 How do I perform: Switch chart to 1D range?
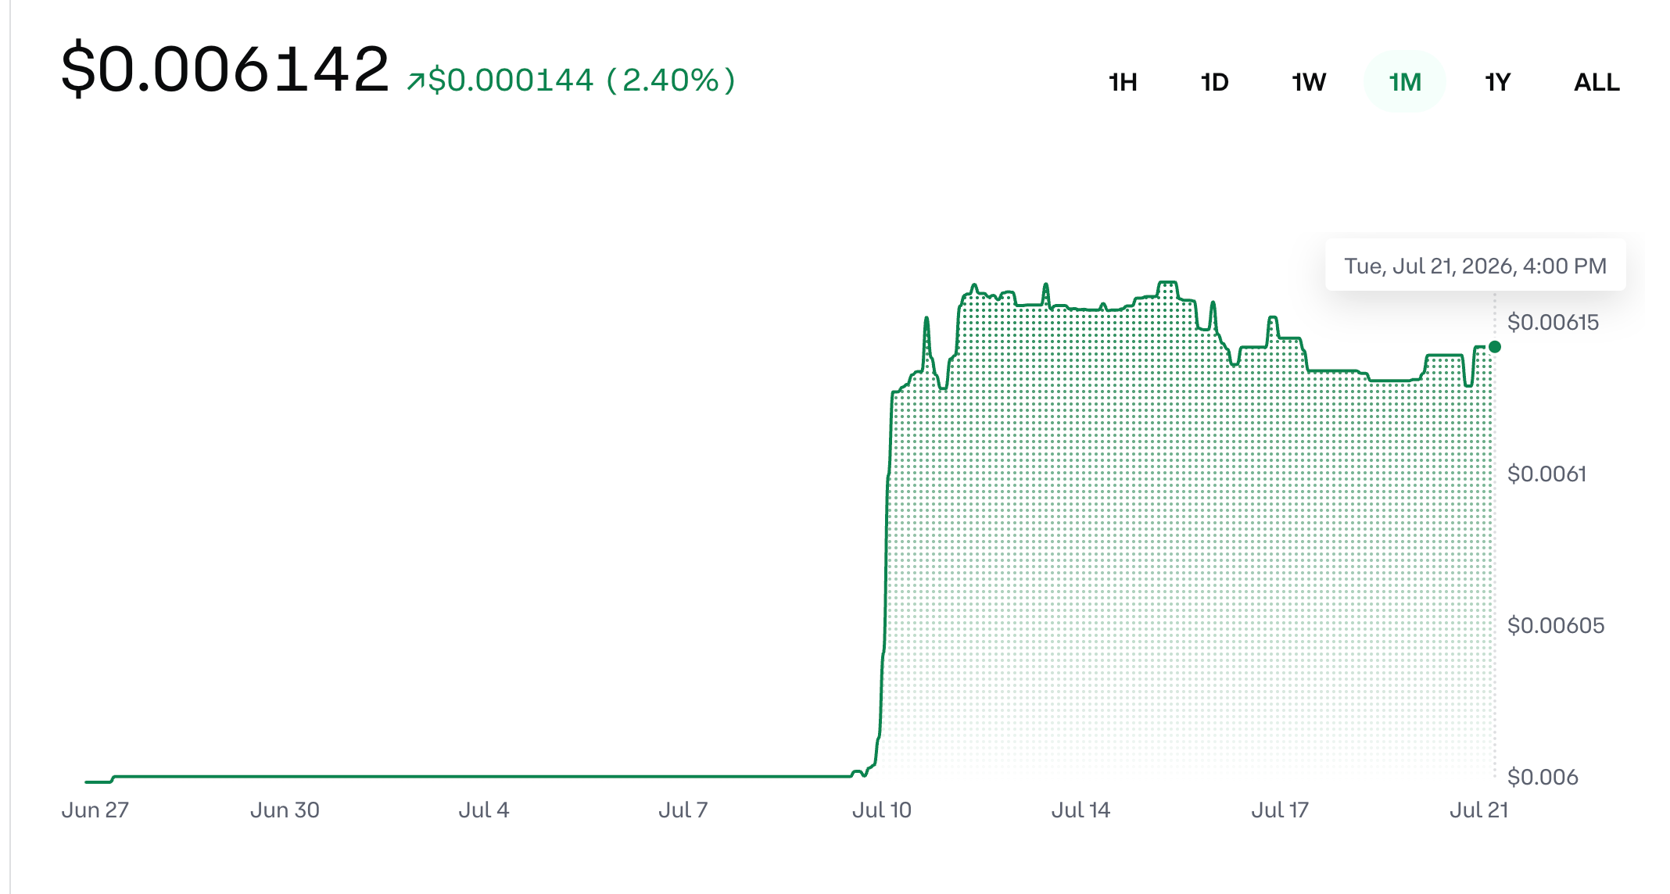(1214, 82)
